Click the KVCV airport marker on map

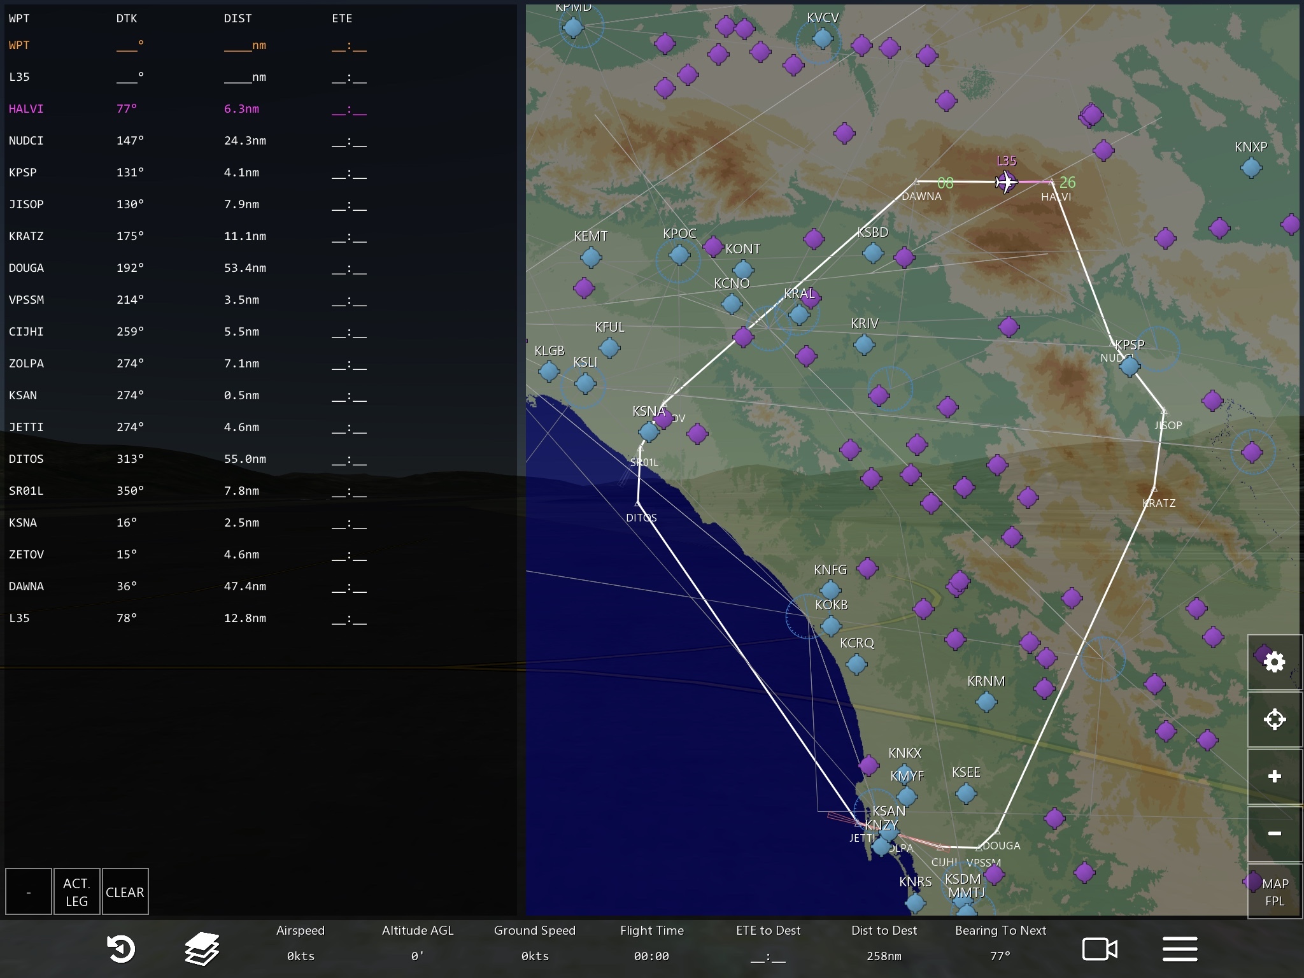pos(822,38)
